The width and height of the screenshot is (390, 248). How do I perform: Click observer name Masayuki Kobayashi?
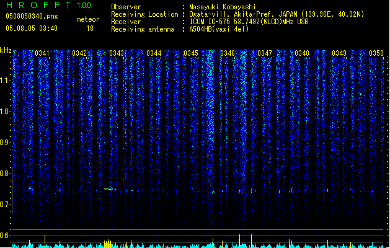(x=223, y=7)
